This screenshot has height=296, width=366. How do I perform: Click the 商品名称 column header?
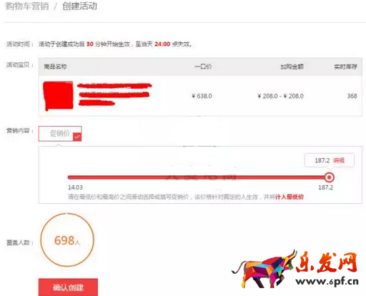coord(55,66)
